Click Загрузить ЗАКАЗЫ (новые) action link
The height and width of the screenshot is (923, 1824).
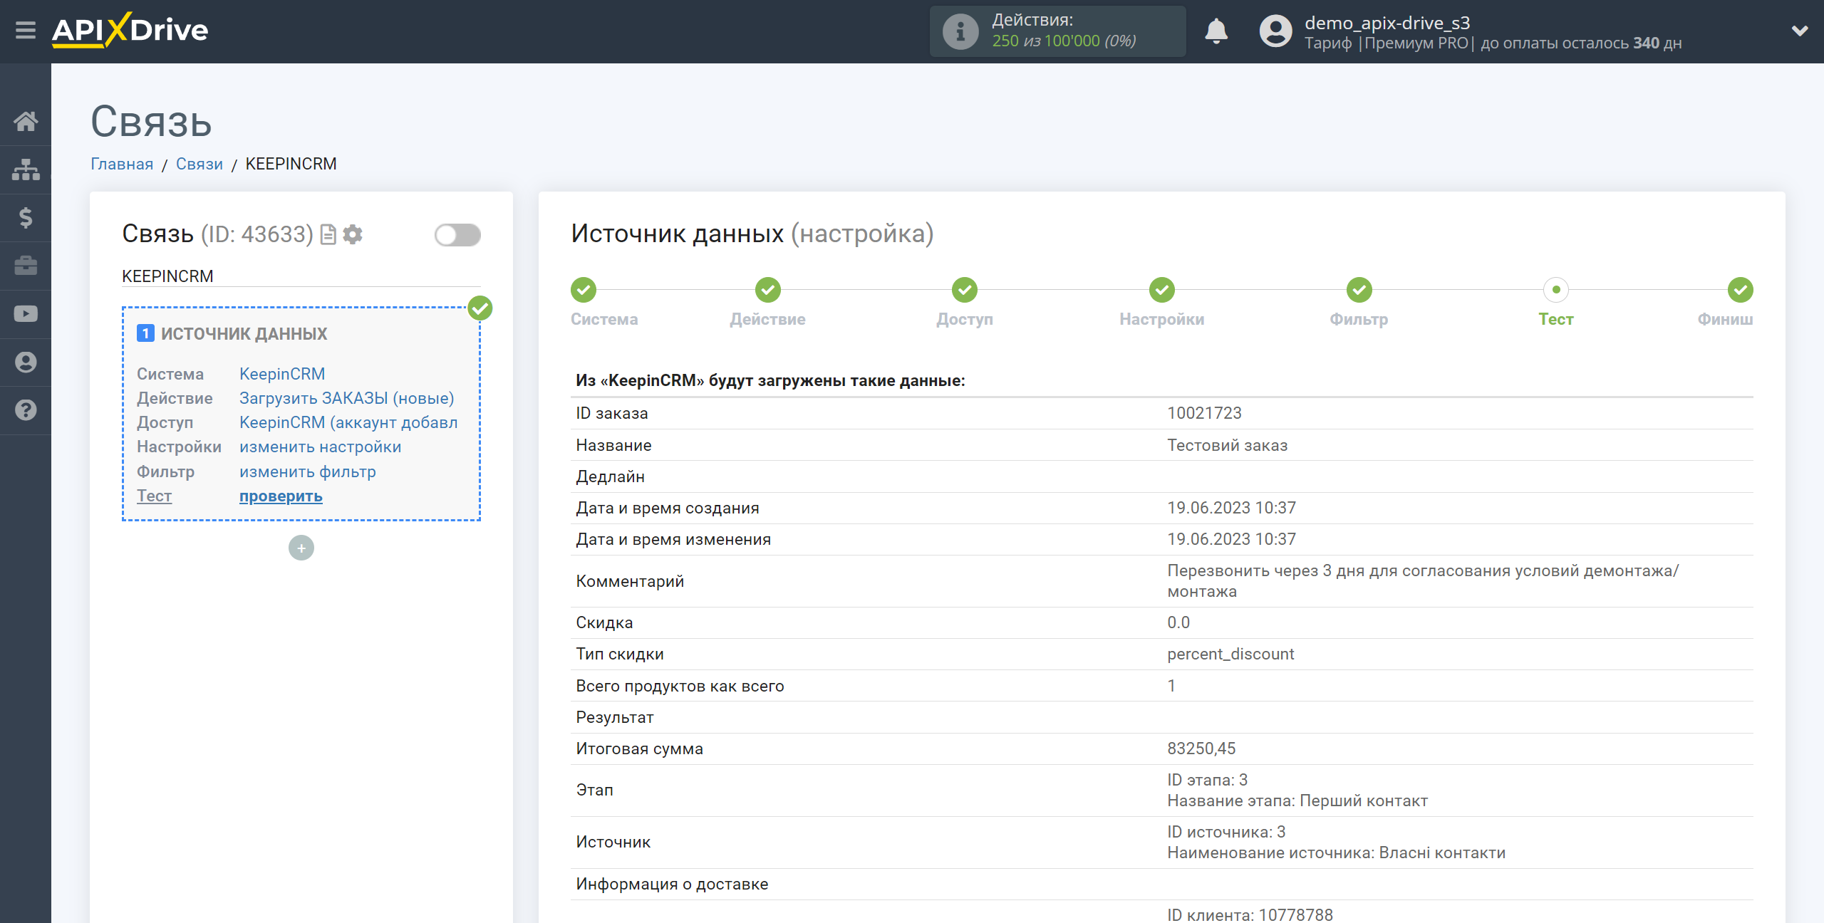(x=347, y=398)
